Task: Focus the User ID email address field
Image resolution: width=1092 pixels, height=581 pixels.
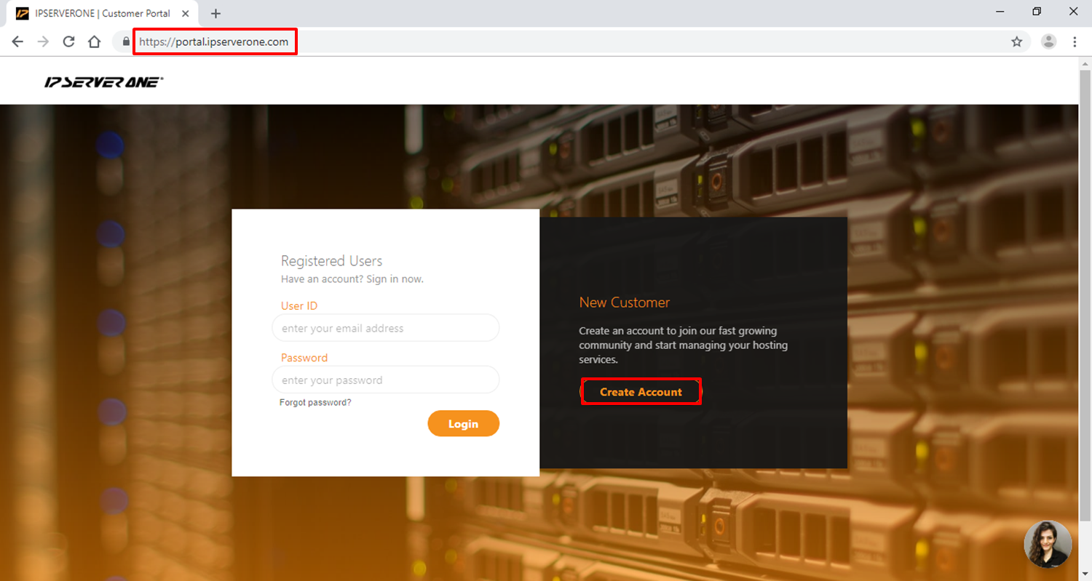Action: [x=386, y=328]
